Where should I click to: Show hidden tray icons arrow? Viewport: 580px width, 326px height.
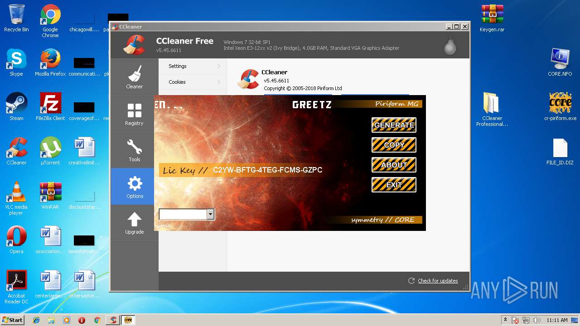pos(506,320)
